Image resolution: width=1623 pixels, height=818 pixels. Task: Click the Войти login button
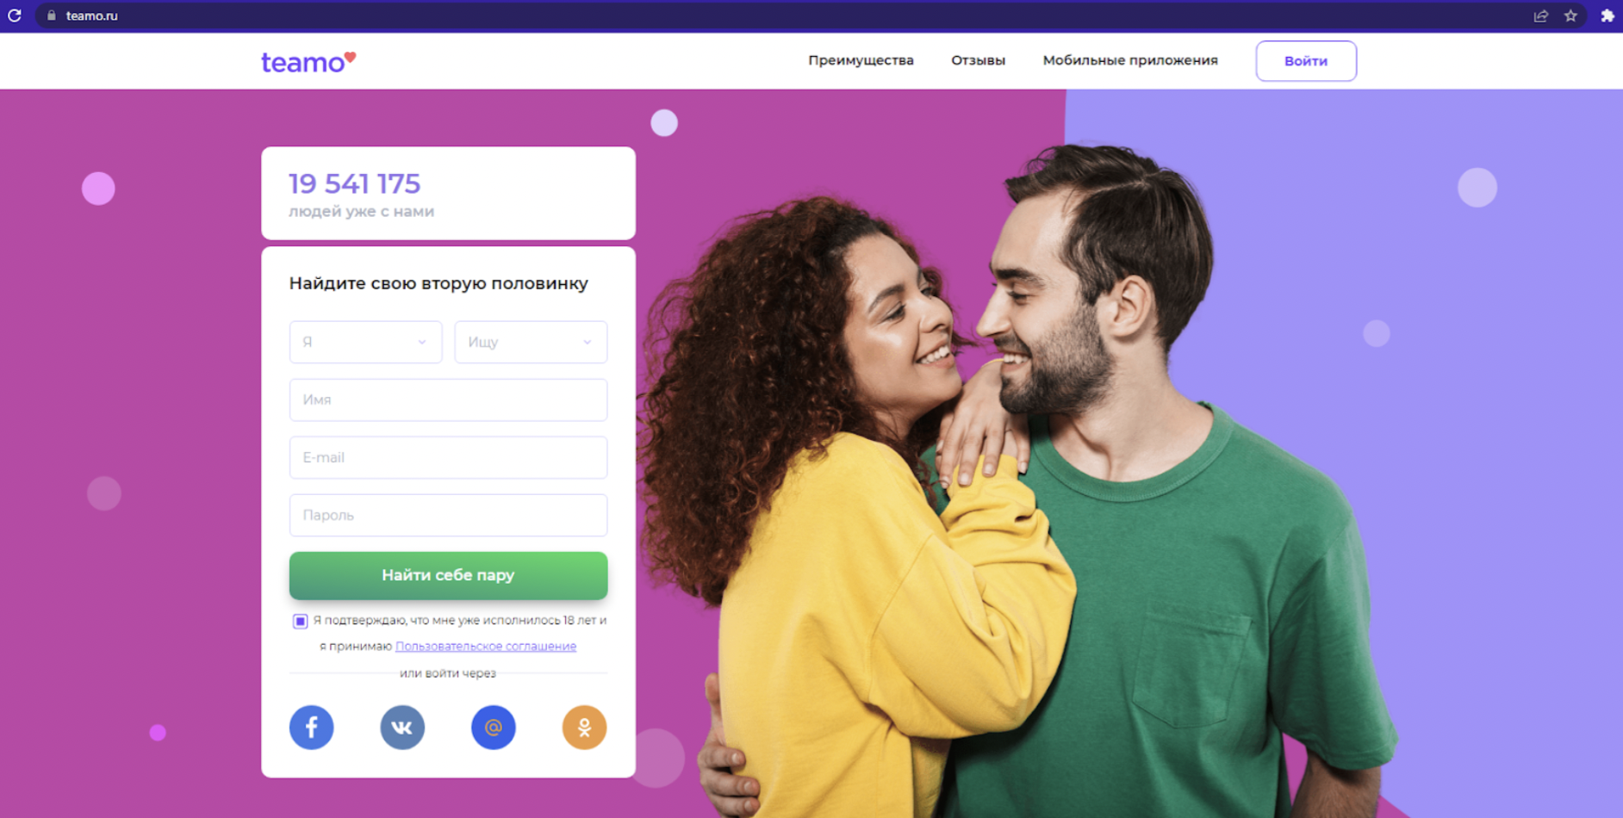1306,61
